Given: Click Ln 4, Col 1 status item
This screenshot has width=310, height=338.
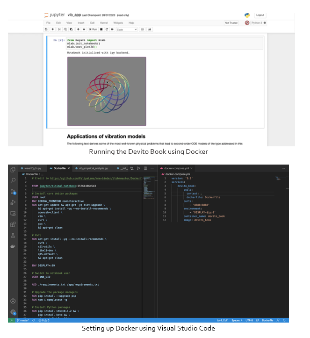Looking at the screenshot, I should tap(223, 320).
